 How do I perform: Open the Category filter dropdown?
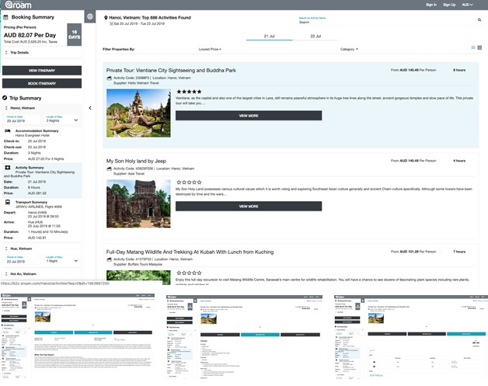349,49
